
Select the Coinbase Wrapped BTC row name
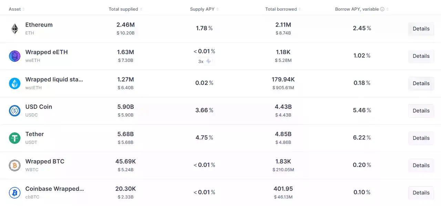point(54,189)
